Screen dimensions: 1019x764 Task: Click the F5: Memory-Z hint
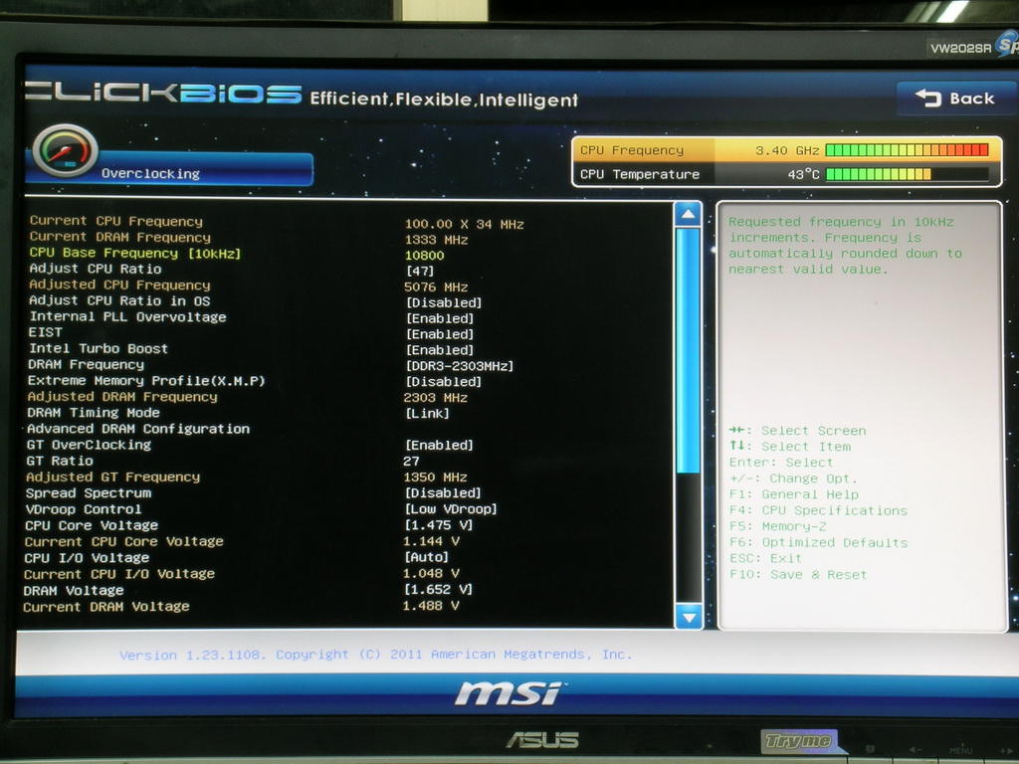point(778,526)
